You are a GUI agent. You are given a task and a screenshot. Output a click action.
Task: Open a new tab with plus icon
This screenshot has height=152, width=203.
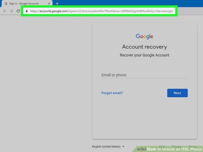click(57, 4)
